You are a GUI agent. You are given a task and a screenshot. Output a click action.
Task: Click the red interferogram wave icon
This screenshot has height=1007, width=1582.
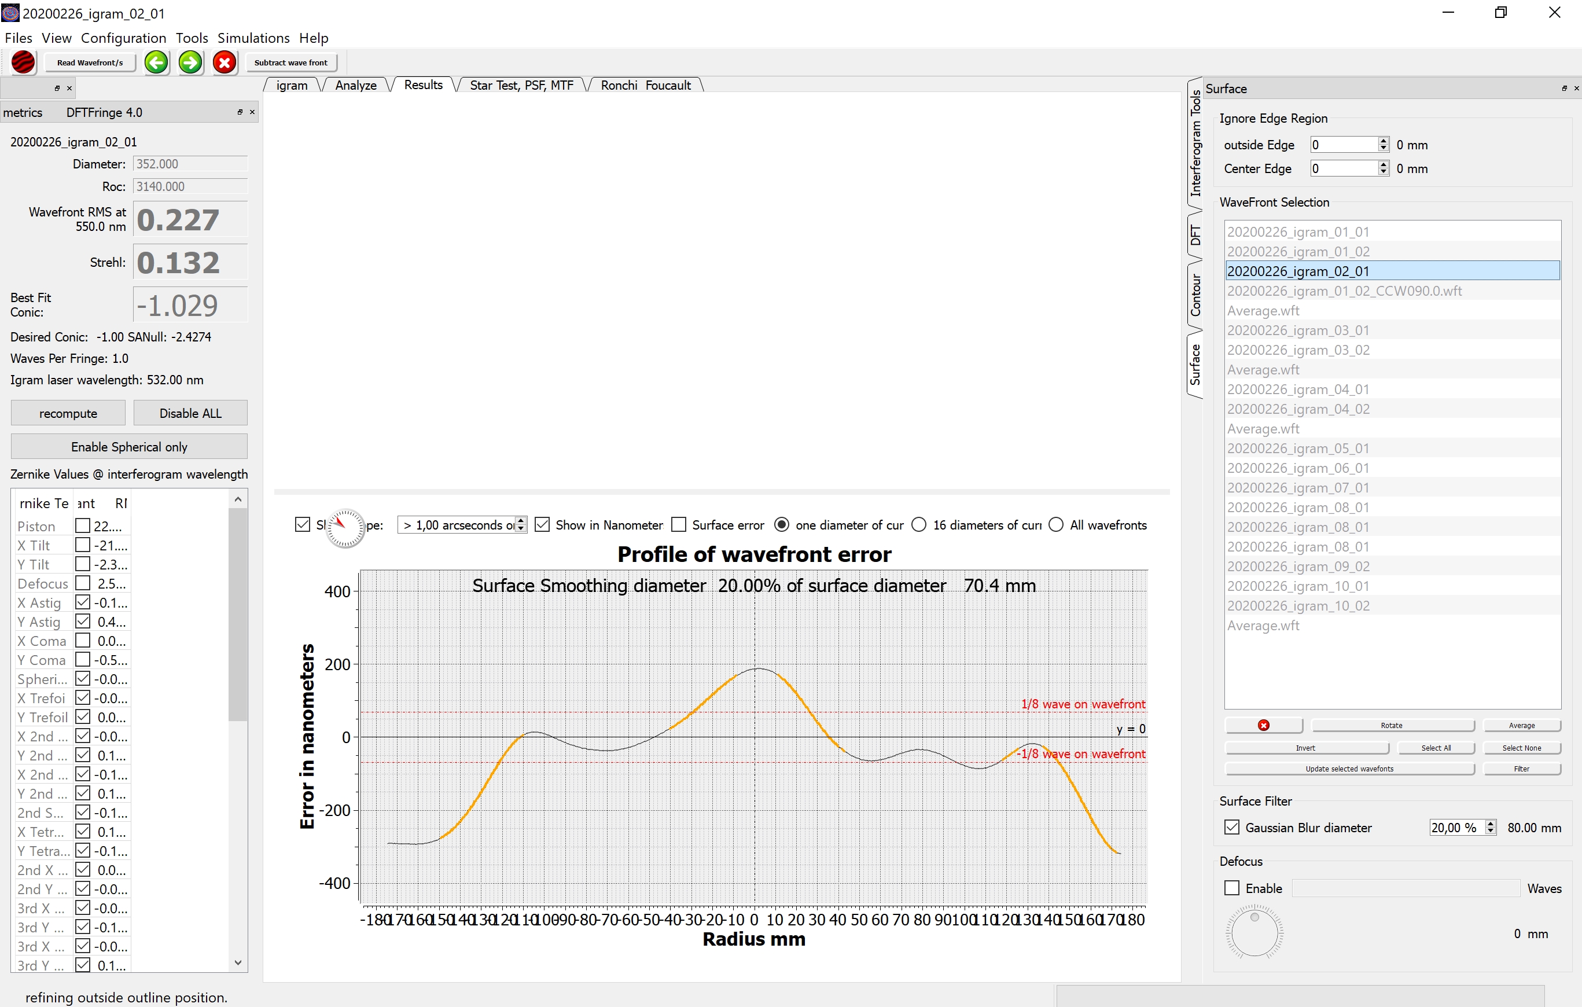(24, 63)
